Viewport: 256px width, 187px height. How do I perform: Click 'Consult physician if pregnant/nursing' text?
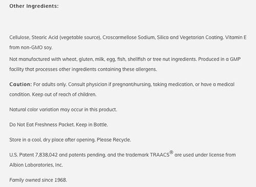click(110, 85)
